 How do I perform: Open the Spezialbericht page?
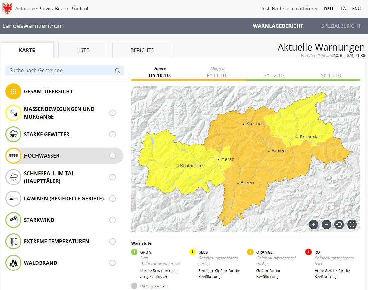[341, 26]
